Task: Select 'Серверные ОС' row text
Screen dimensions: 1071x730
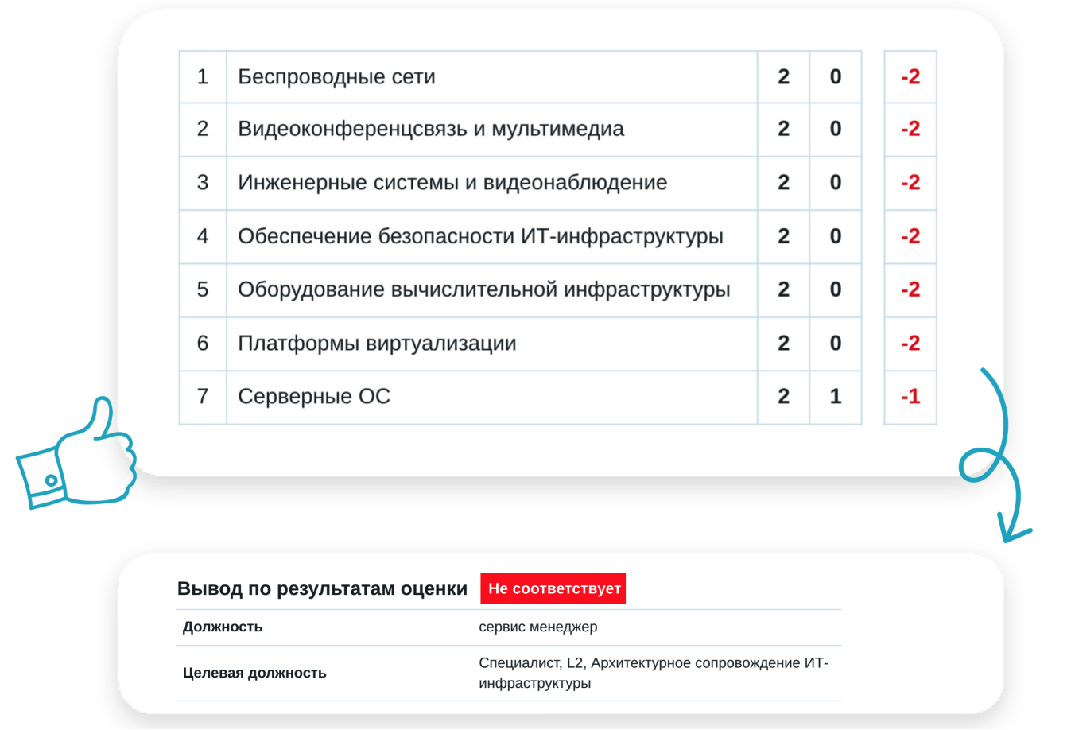Action: pos(314,396)
